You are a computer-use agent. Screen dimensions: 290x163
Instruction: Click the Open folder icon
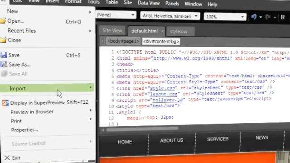3,21
